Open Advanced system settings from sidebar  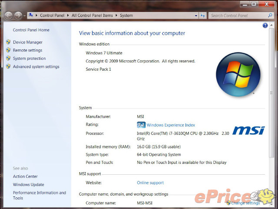click(x=36, y=67)
